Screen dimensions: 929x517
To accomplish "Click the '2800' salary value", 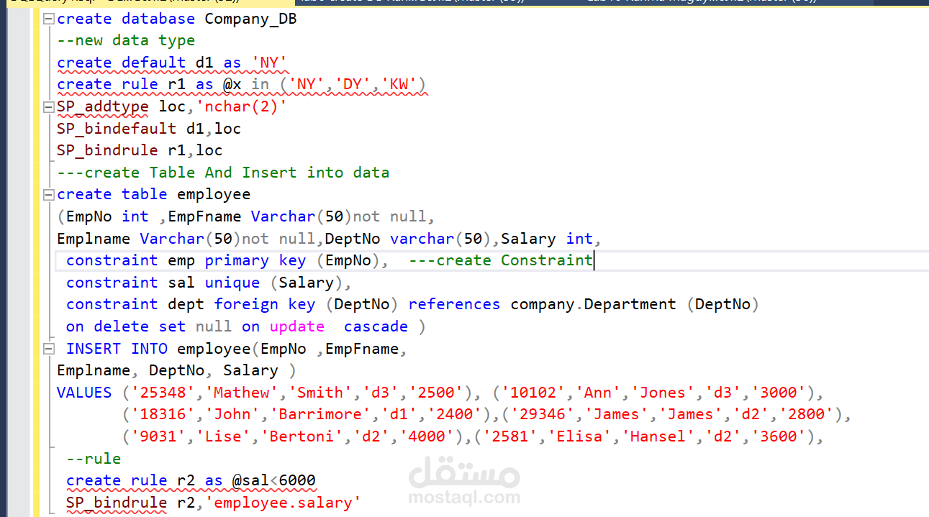I will [x=805, y=414].
